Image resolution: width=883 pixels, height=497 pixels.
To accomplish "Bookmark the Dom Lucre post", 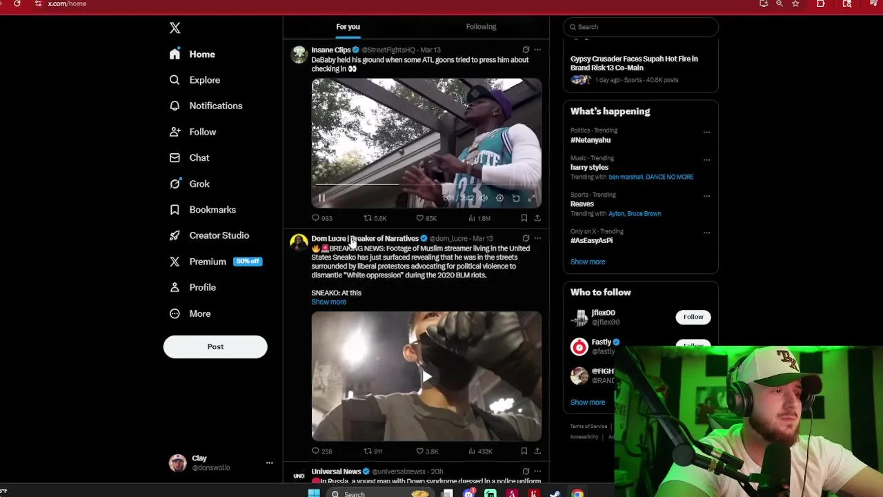I will pos(524,451).
